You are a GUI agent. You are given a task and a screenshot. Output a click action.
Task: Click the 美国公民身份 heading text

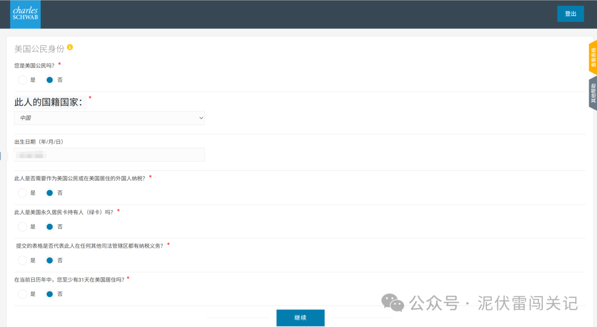tap(39, 49)
